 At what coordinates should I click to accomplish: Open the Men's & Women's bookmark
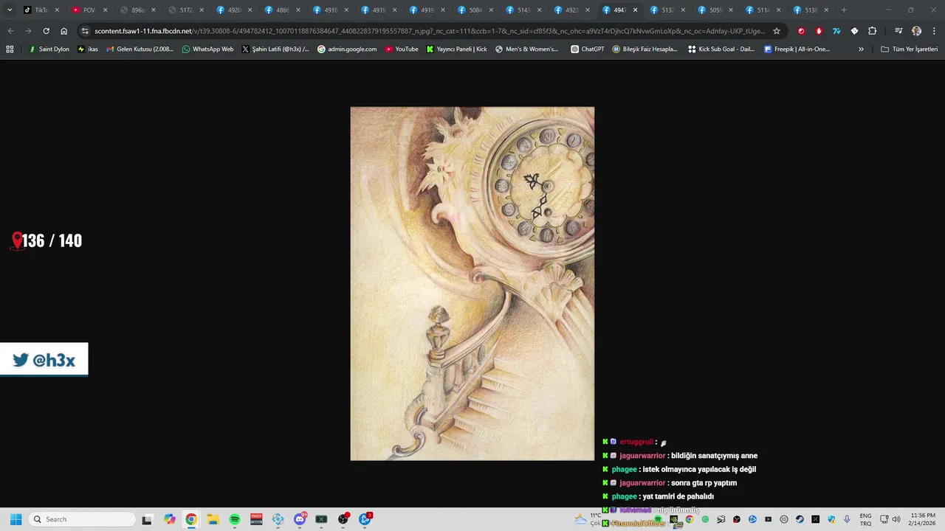pos(527,49)
